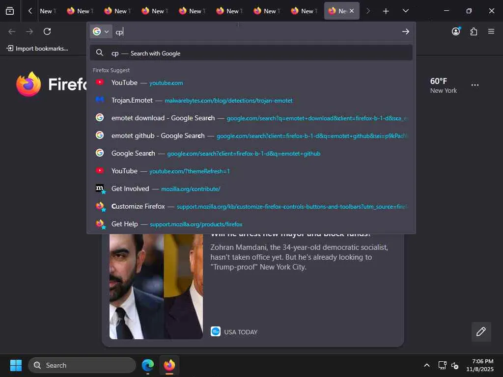This screenshot has width=503, height=377.
Task: Expand the list all tabs chevron
Action: tap(405, 11)
